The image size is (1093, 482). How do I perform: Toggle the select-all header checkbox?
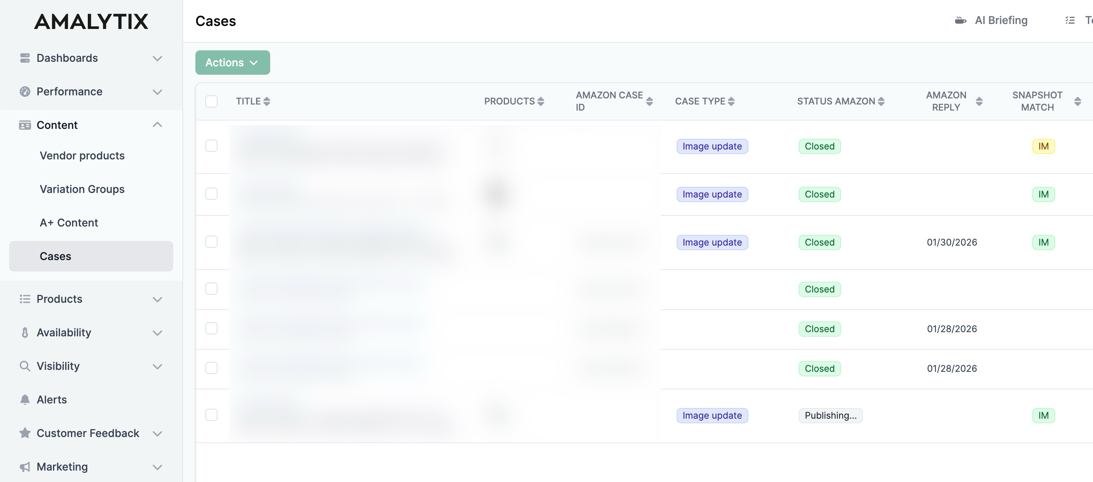[211, 101]
